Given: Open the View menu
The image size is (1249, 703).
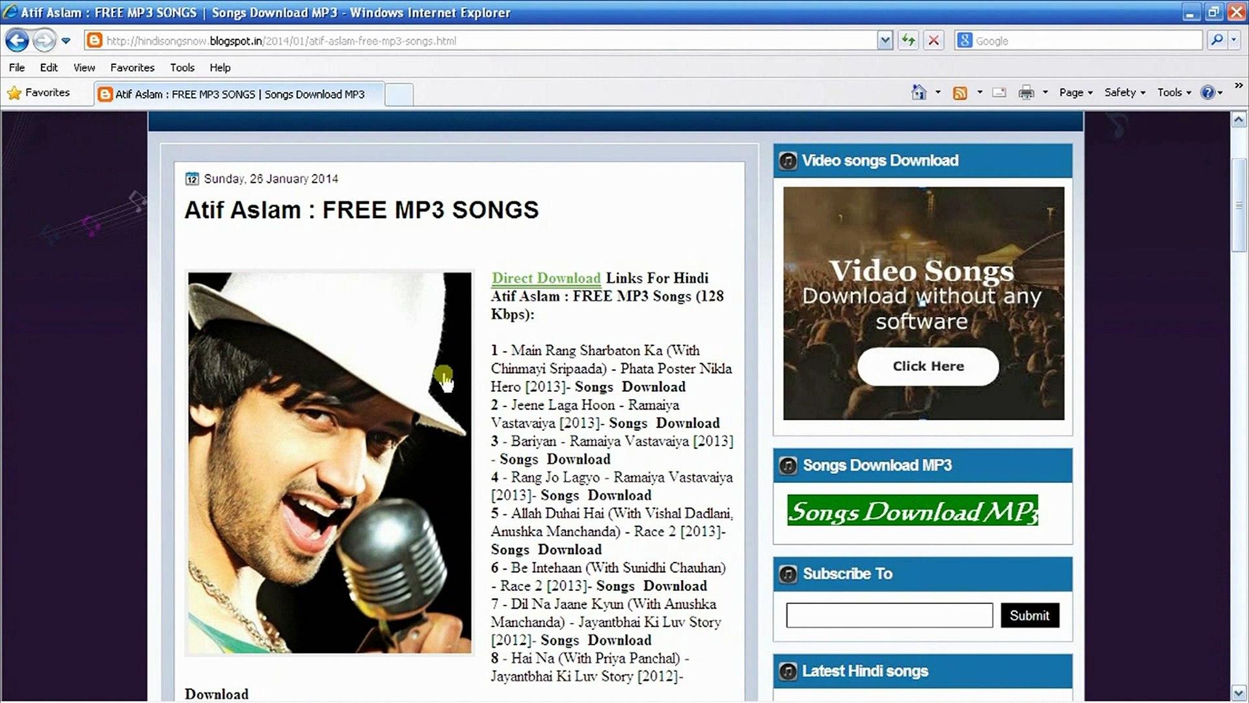Looking at the screenshot, I should 84,67.
